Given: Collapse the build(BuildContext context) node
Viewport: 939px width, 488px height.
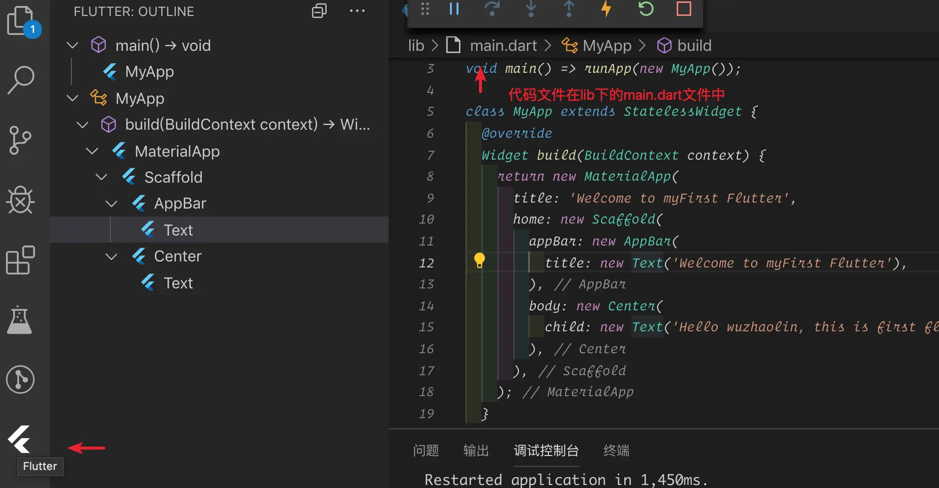Looking at the screenshot, I should (x=82, y=124).
